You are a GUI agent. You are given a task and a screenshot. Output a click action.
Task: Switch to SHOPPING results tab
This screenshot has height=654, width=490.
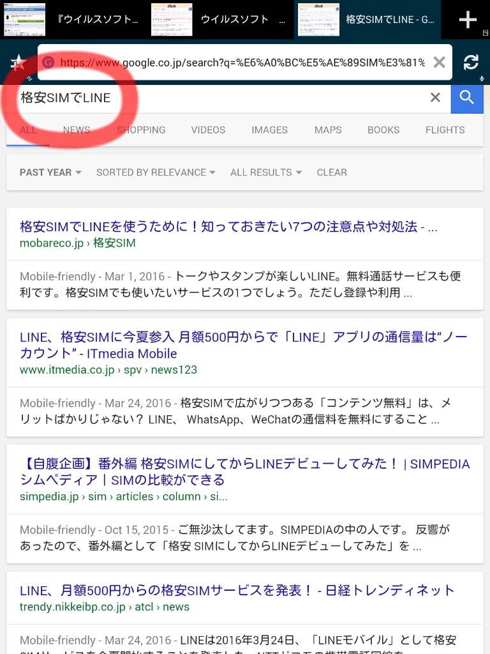point(141,130)
